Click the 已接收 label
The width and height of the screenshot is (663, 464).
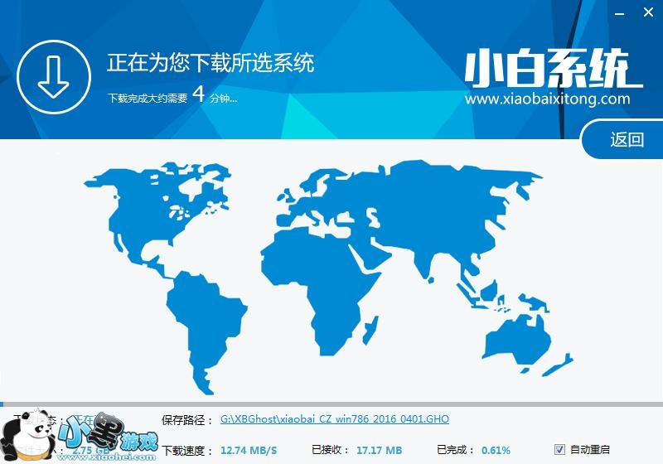point(330,450)
